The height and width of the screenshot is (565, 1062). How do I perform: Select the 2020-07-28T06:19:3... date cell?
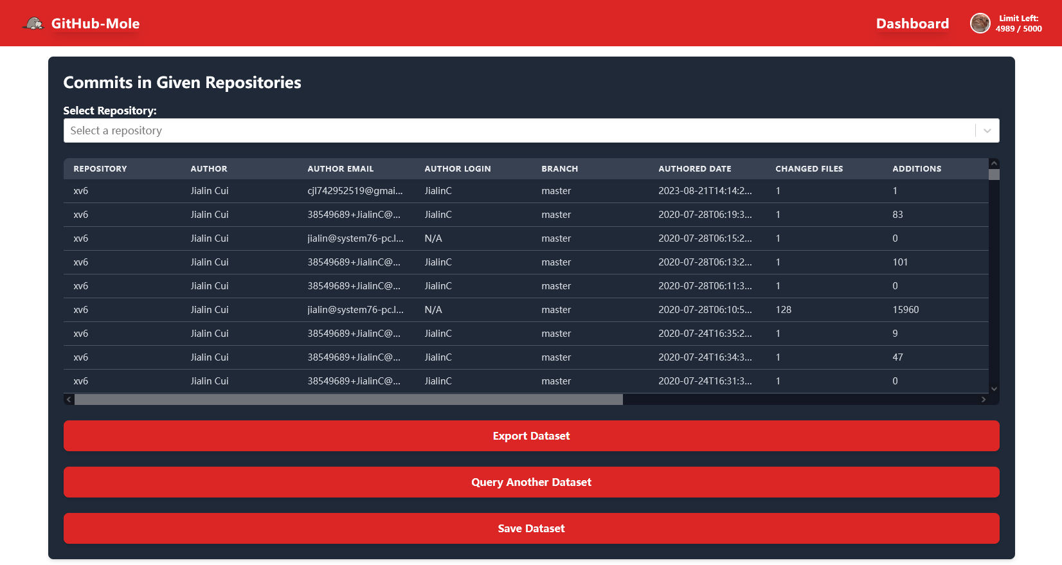point(705,215)
